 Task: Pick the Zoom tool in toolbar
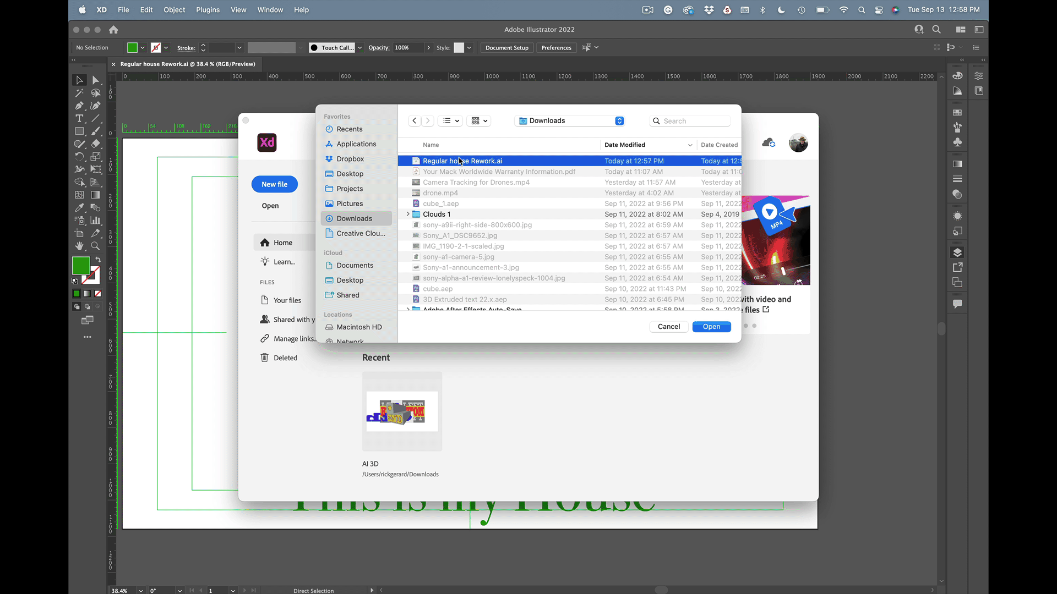(x=95, y=246)
